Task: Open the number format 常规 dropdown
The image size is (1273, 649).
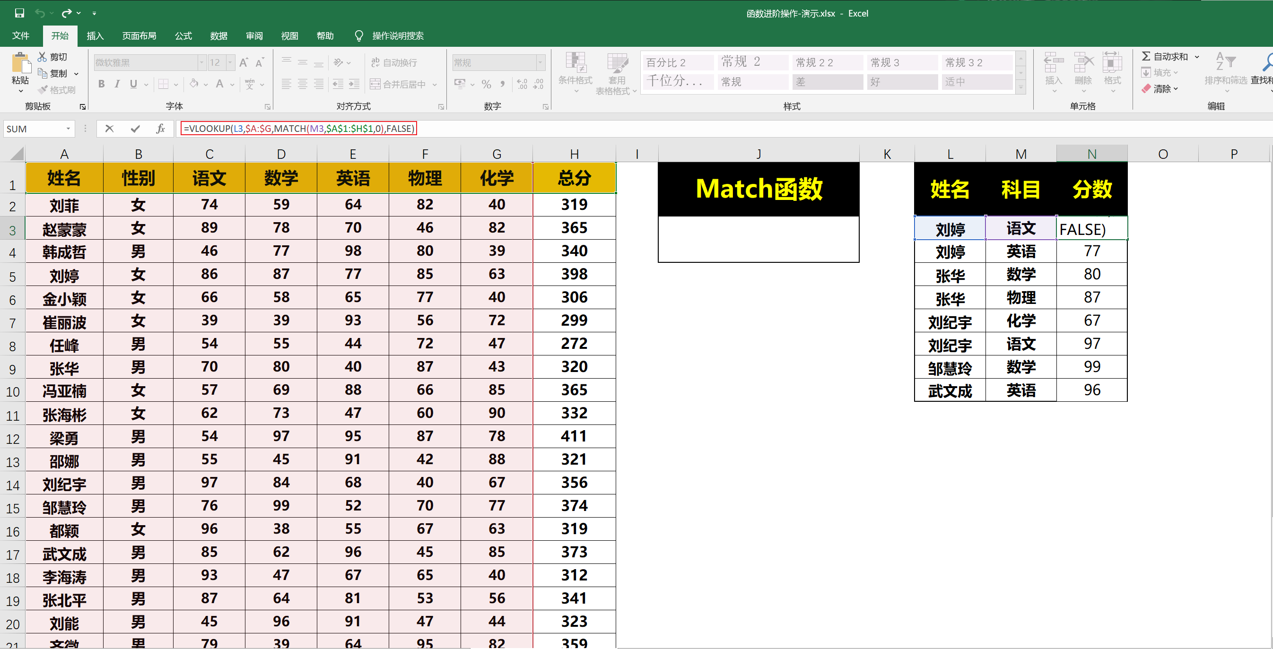Action: pyautogui.click(x=540, y=63)
